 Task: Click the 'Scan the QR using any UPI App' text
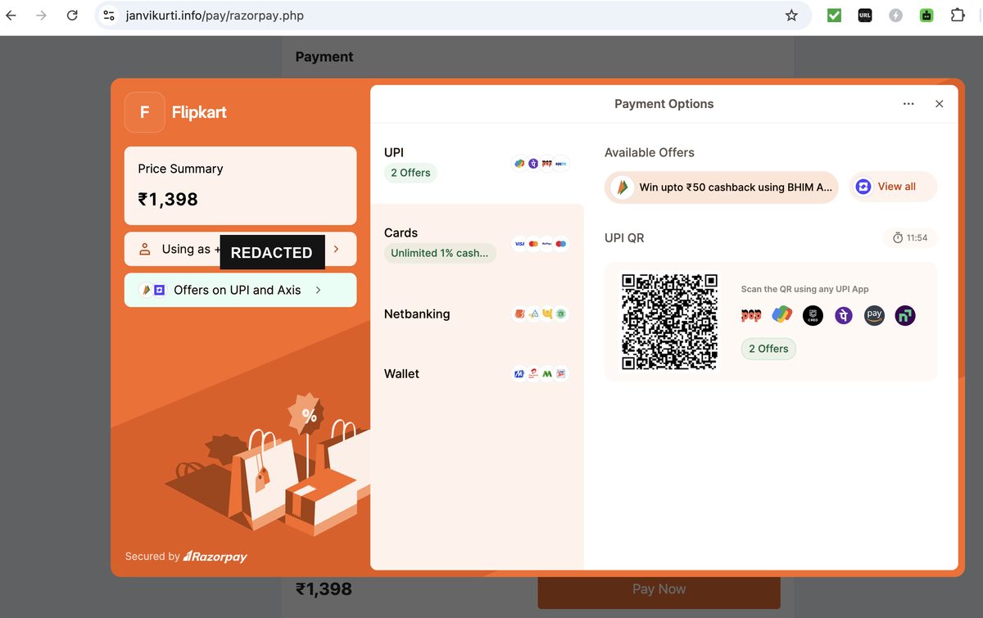pyautogui.click(x=804, y=289)
